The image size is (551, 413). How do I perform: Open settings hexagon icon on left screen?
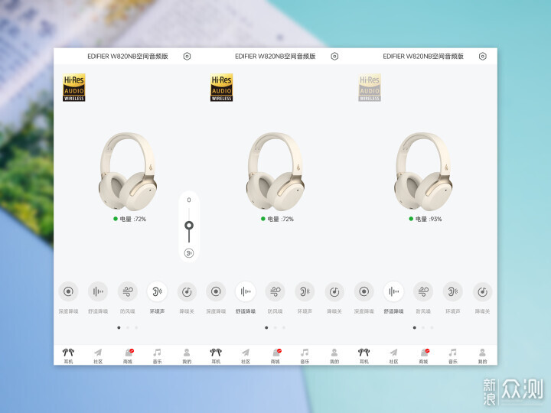click(x=187, y=56)
